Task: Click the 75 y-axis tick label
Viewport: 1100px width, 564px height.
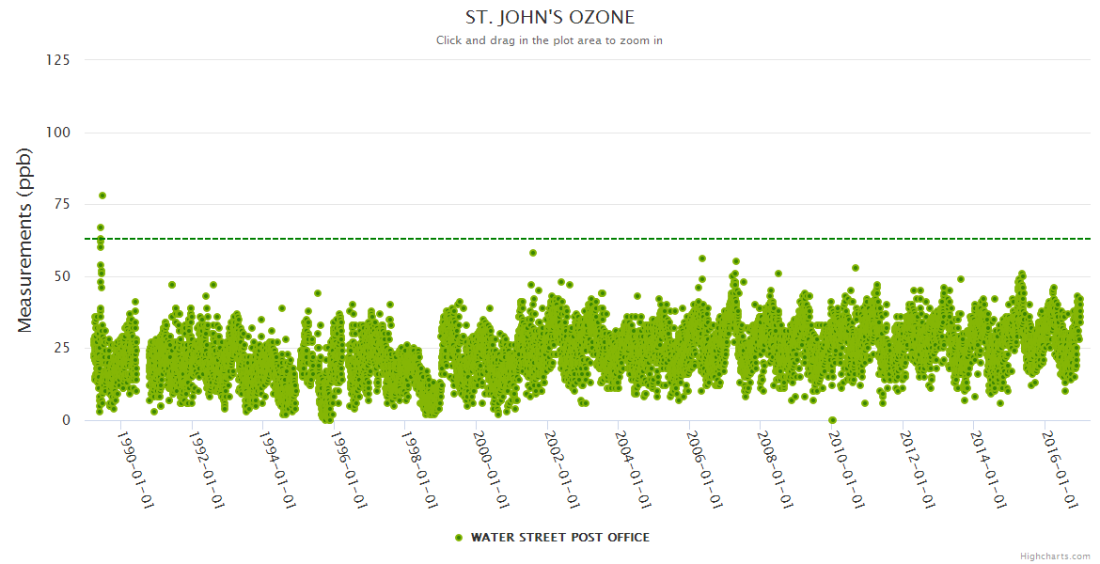Action: pyautogui.click(x=61, y=204)
